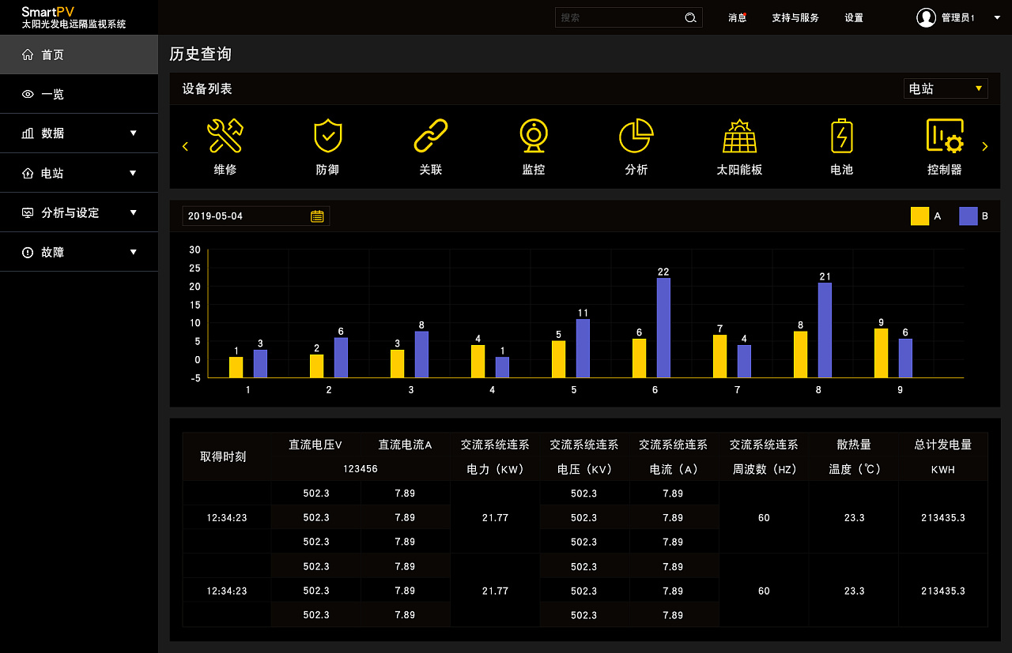Click the 2019-05-04 date field
Viewport: 1012px width, 653px height.
[x=256, y=216]
